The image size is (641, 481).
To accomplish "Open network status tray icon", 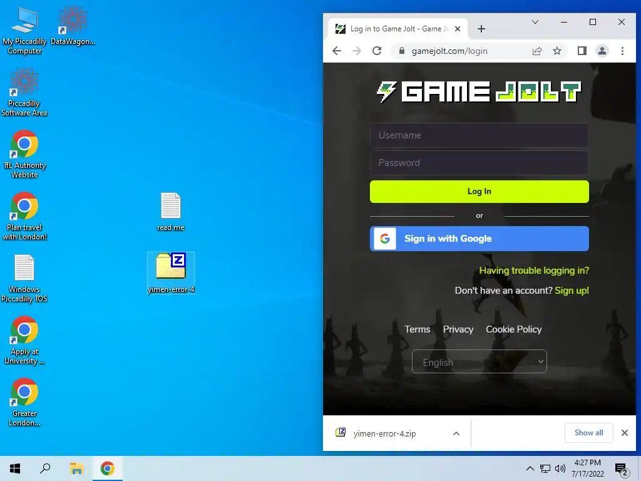I will 545,468.
